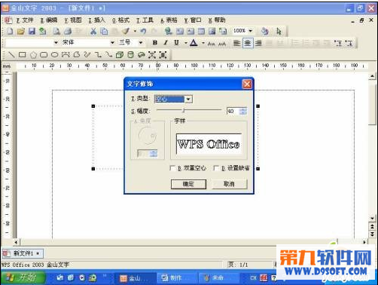Activate the format painter brush
The width and height of the screenshot is (378, 285).
126,31
